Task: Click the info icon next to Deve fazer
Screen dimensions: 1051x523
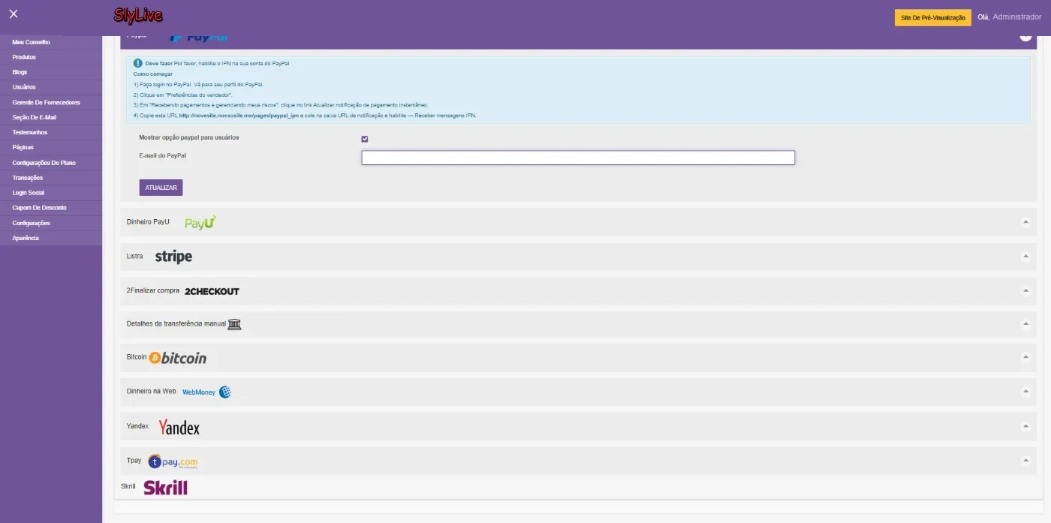Action: coord(138,63)
